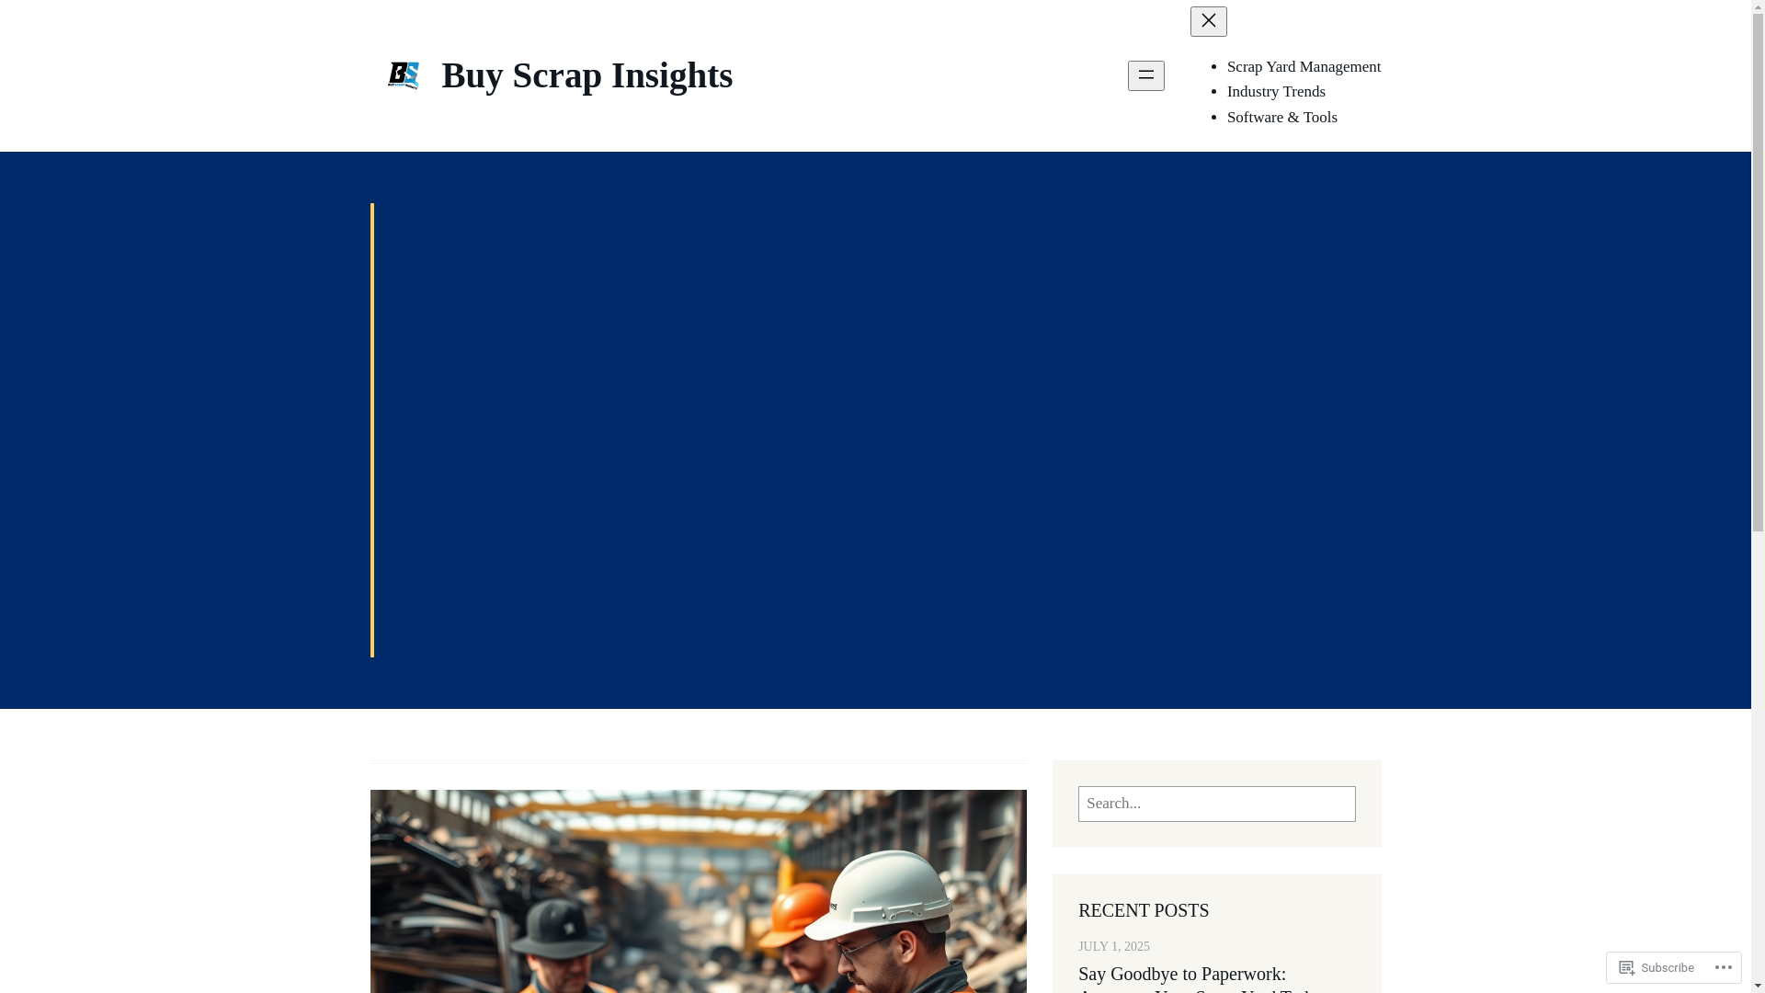Open the Buy Scrap Insights site title link
Viewport: 1765px width, 993px height.
click(x=586, y=75)
